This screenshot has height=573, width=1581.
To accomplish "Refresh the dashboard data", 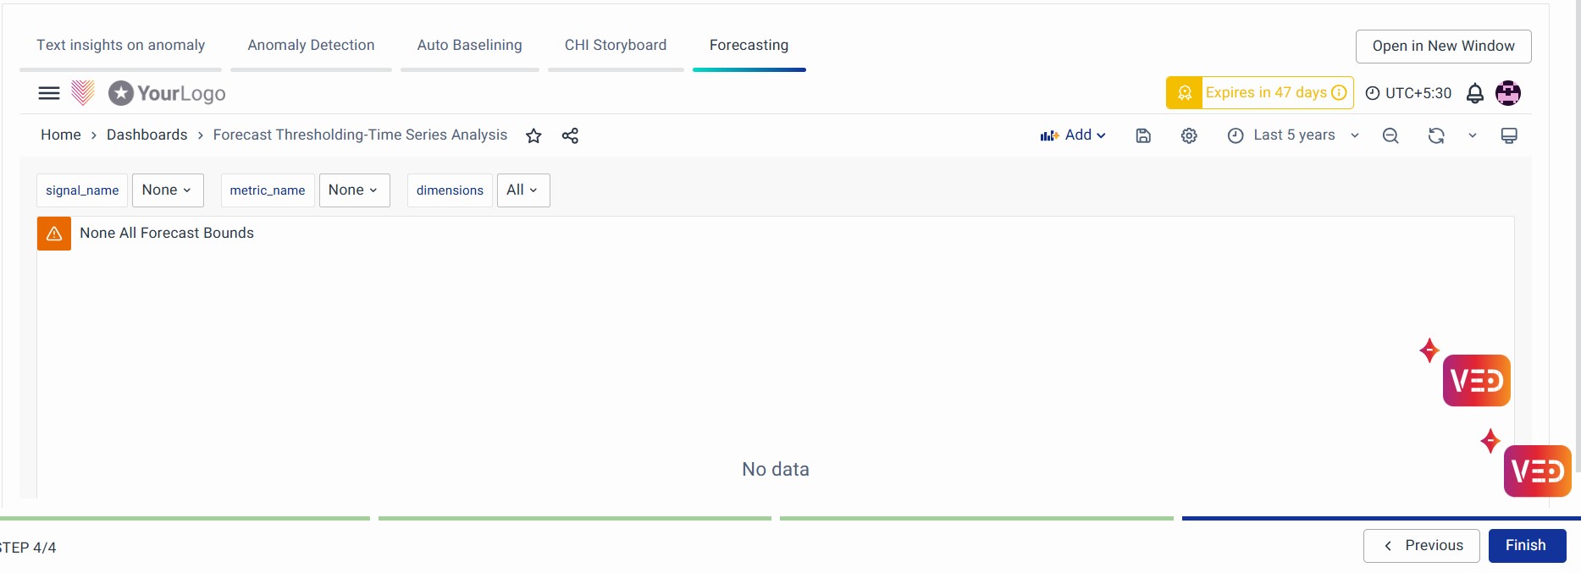I will tap(1436, 135).
